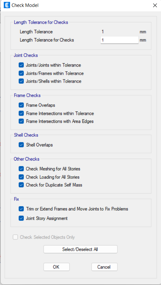Screen dimensions: 161x285
Task: Uncheck the Frame Overlaps option
Action: (x=21, y=105)
